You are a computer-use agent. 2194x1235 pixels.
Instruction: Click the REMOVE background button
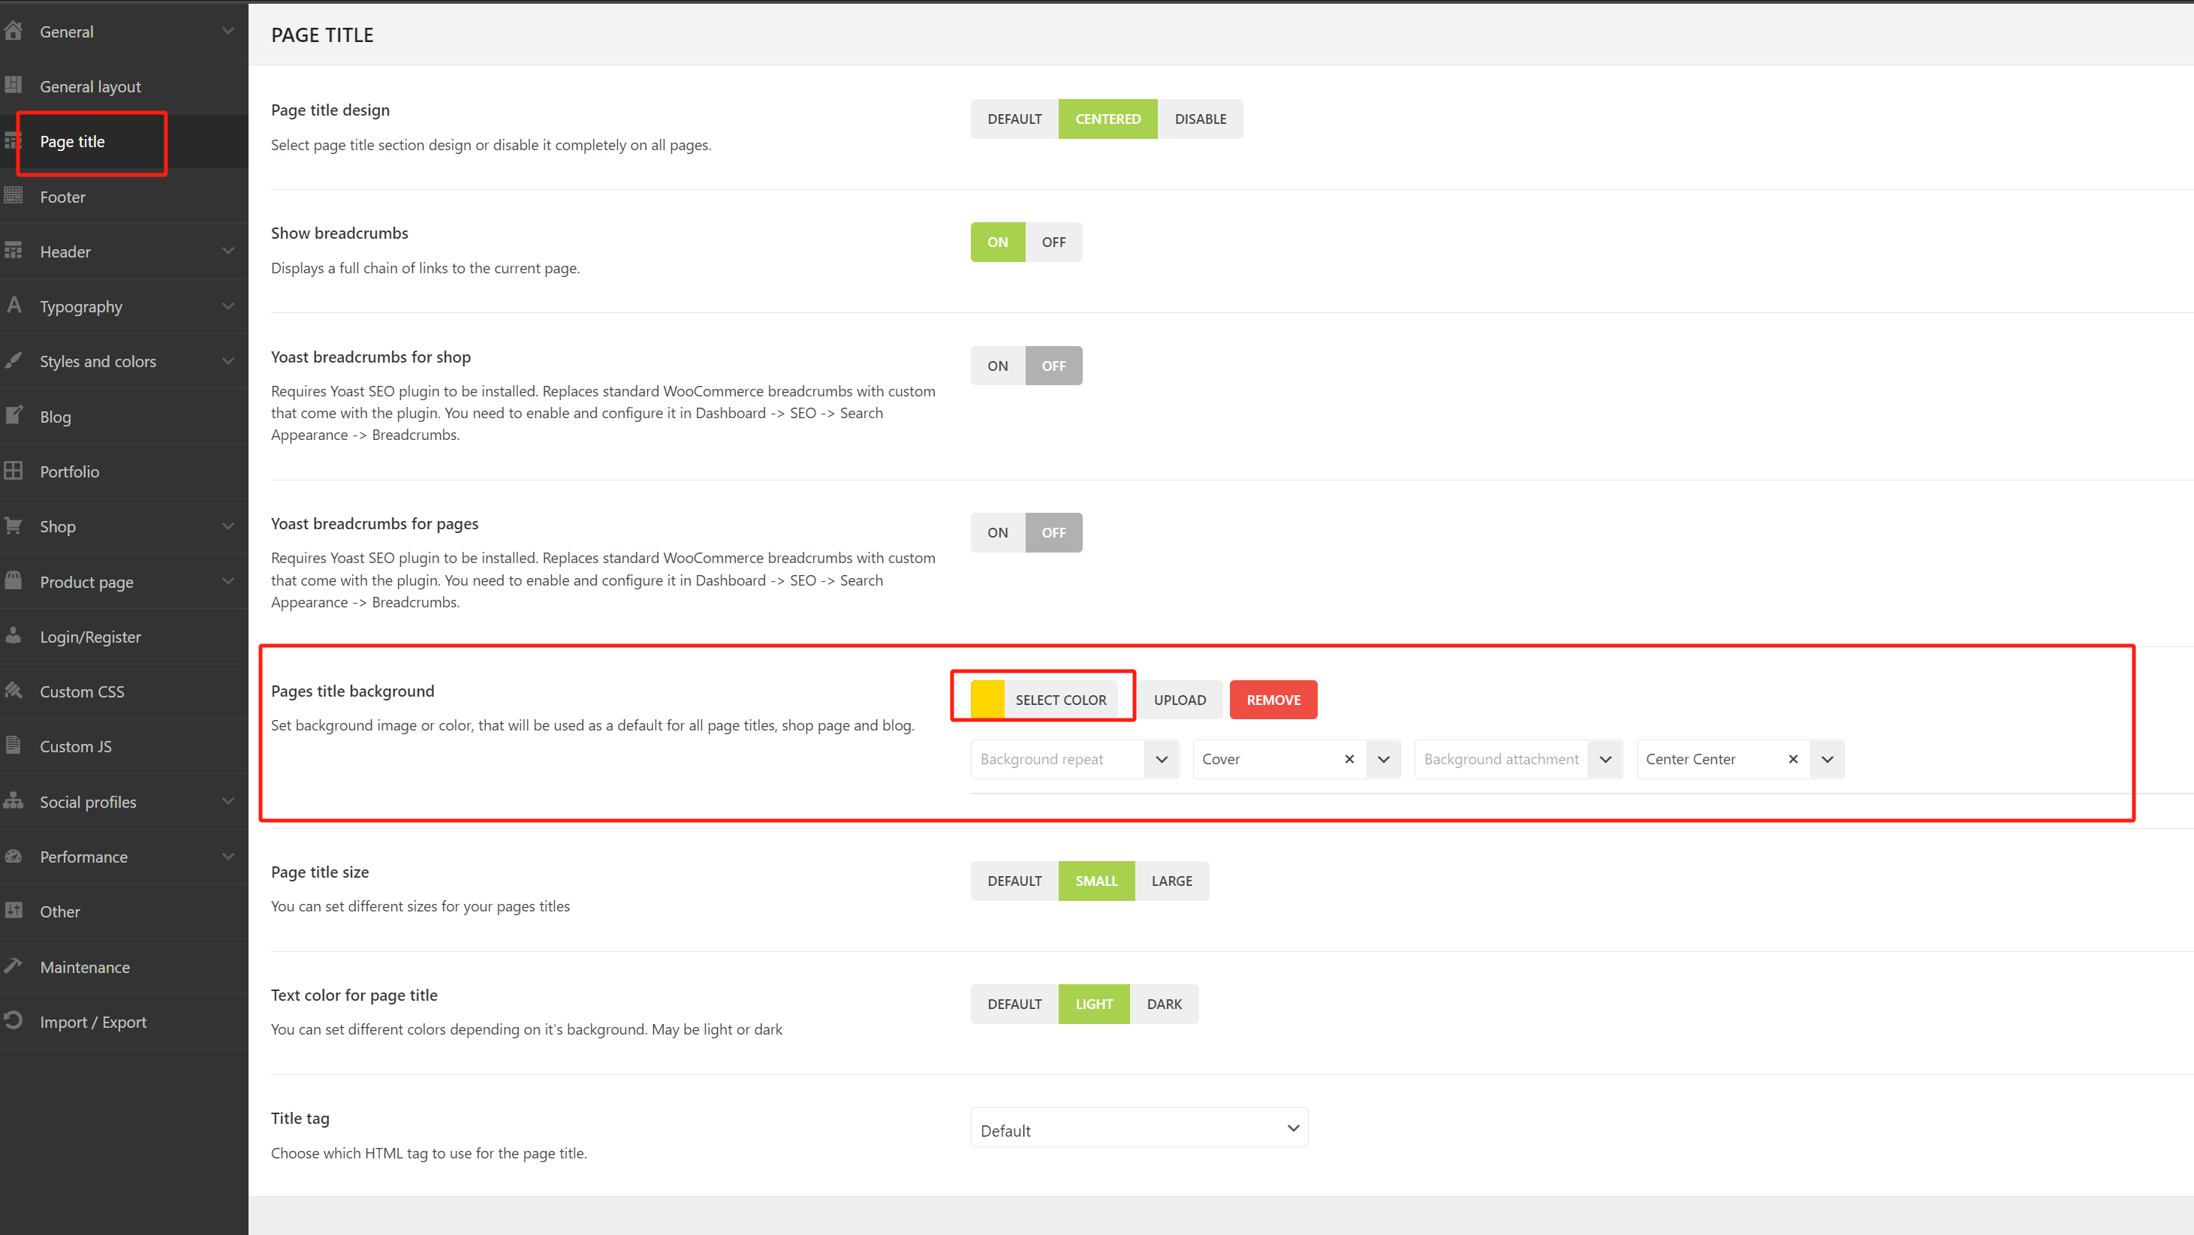point(1273,698)
